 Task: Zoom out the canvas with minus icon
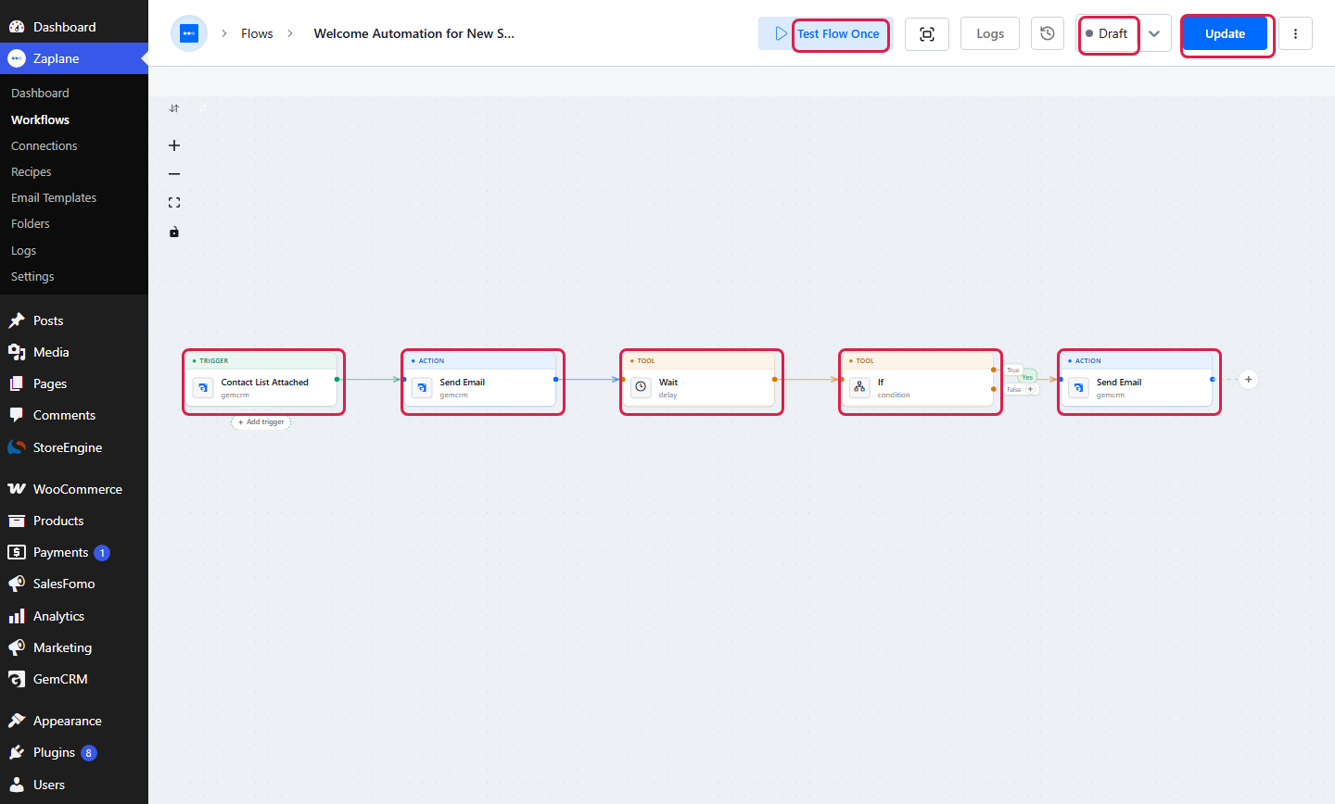coord(174,174)
